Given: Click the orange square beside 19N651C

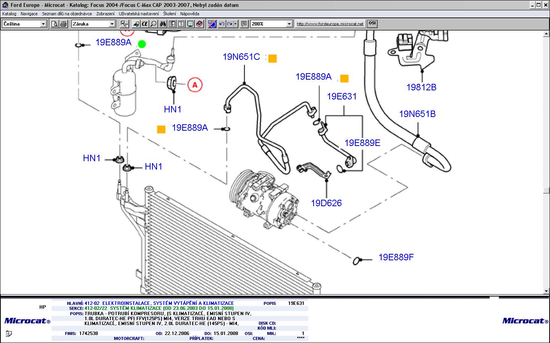Looking at the screenshot, I should (272, 58).
